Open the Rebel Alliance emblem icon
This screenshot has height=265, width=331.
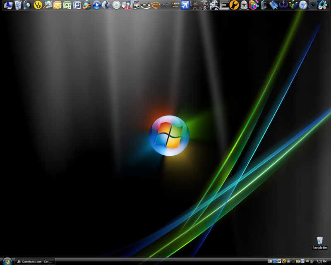click(283, 5)
